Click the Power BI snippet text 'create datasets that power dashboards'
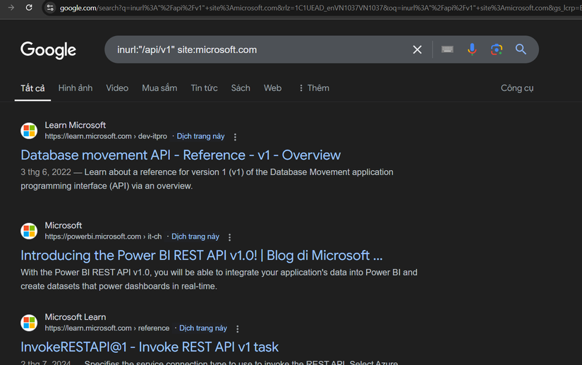The height and width of the screenshot is (365, 582). pos(95,287)
